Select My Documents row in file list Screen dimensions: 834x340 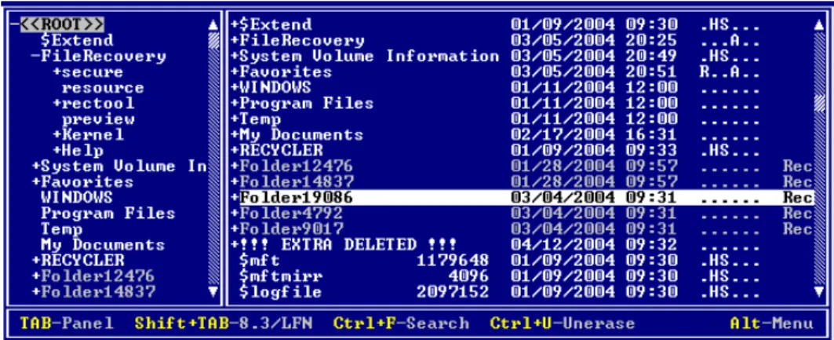[521, 134]
